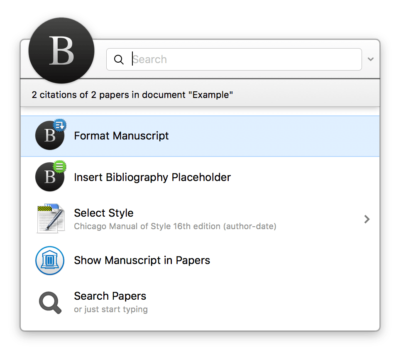Click the blue badge on Format Manuscript icon
This screenshot has height=357, width=401.
coord(60,125)
